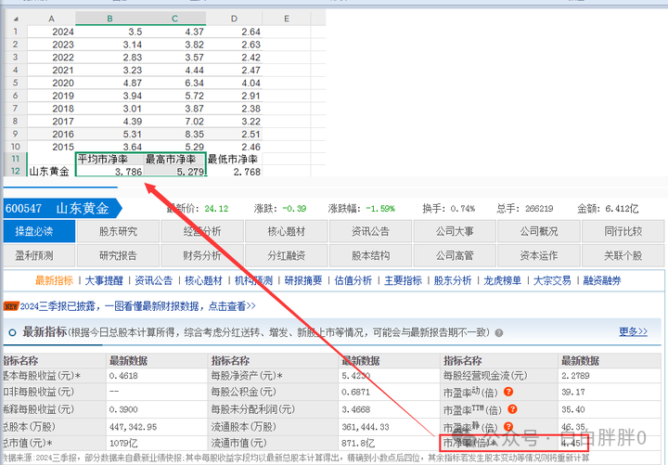Select cell containing 平均市净率
The width and height of the screenshot is (668, 465).
point(109,160)
